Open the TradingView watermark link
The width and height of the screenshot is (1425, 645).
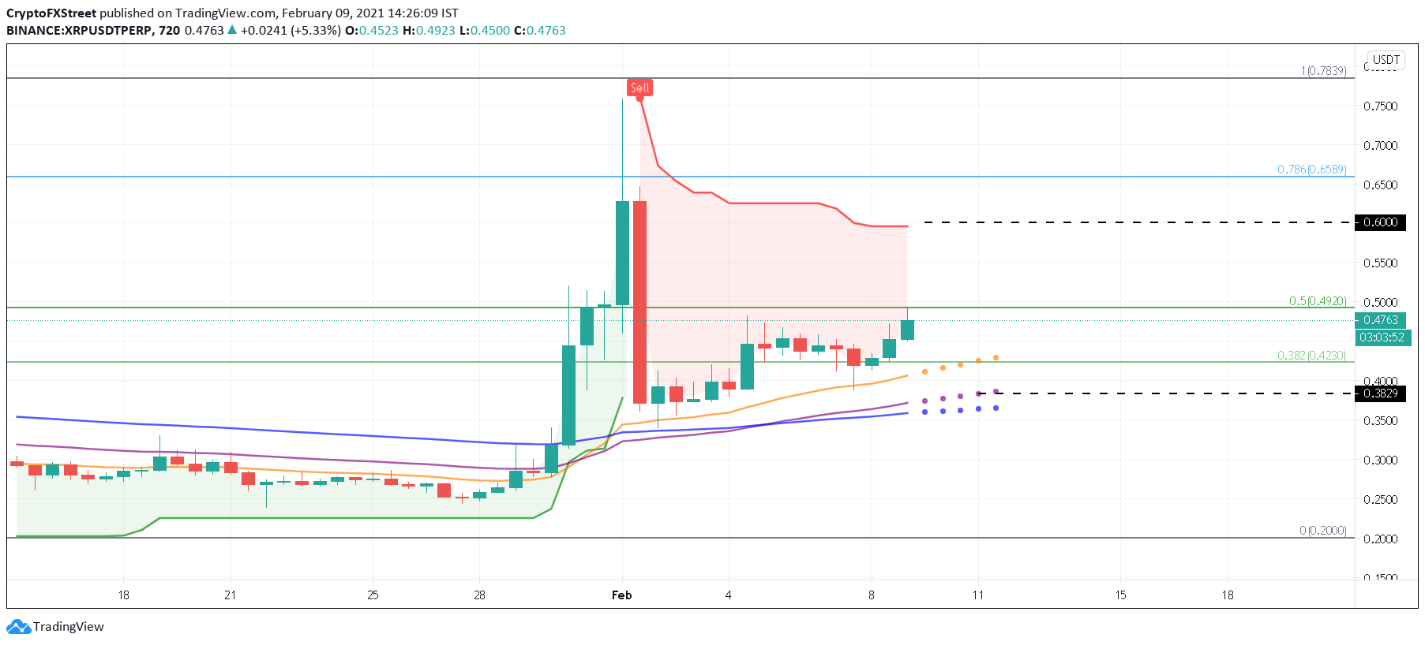tap(55, 627)
